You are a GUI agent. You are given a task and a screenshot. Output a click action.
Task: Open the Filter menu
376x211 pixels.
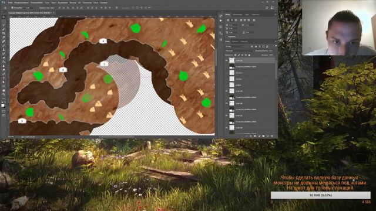click(73, 2)
